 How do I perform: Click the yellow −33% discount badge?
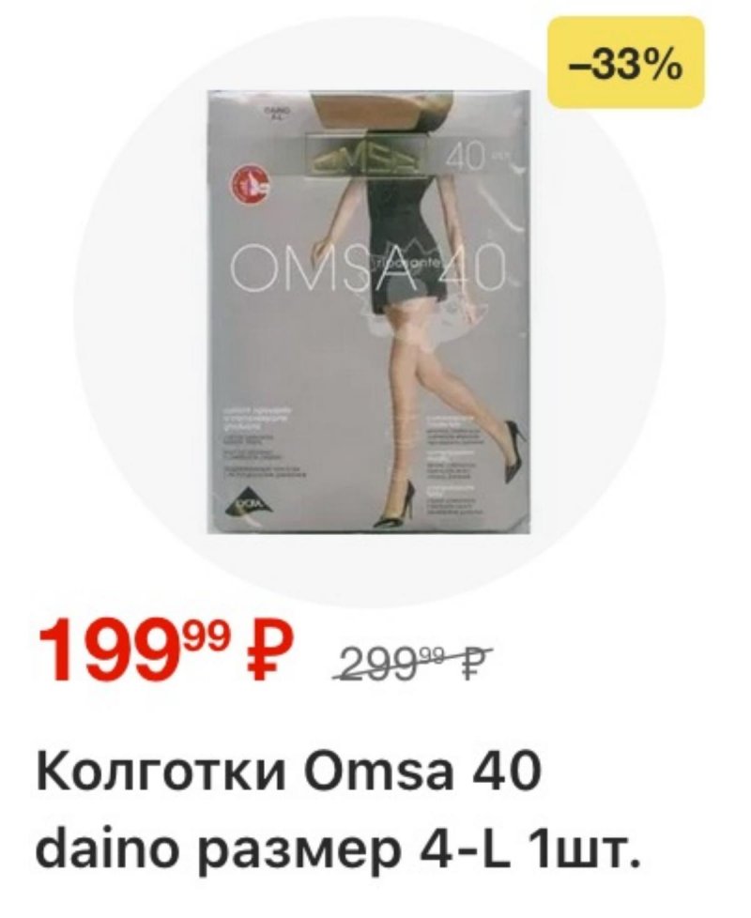click(x=625, y=62)
